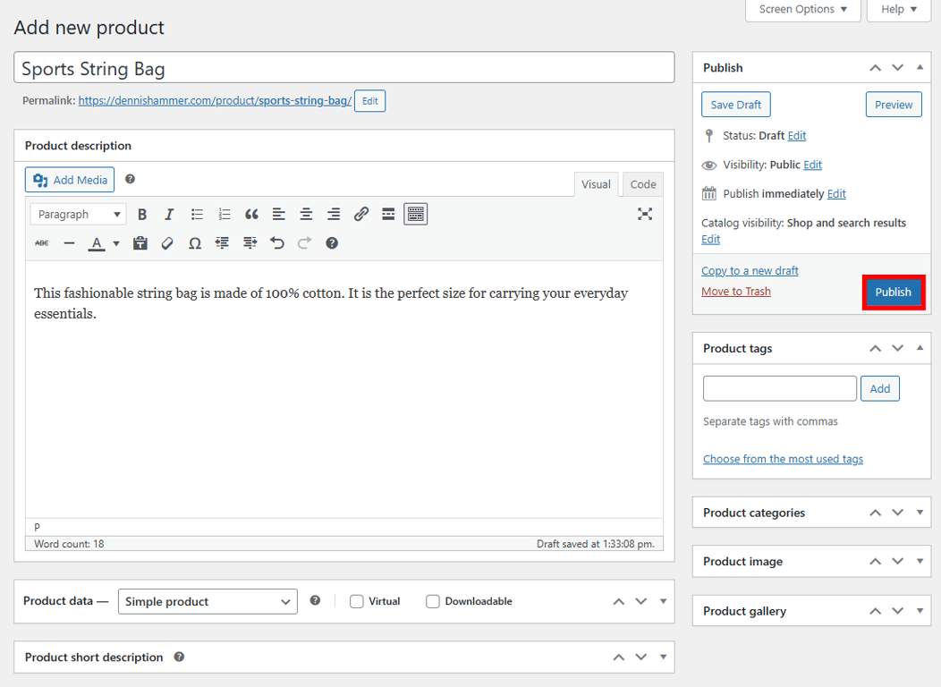
Task: Collapse the Product tags panel
Action: tap(920, 348)
